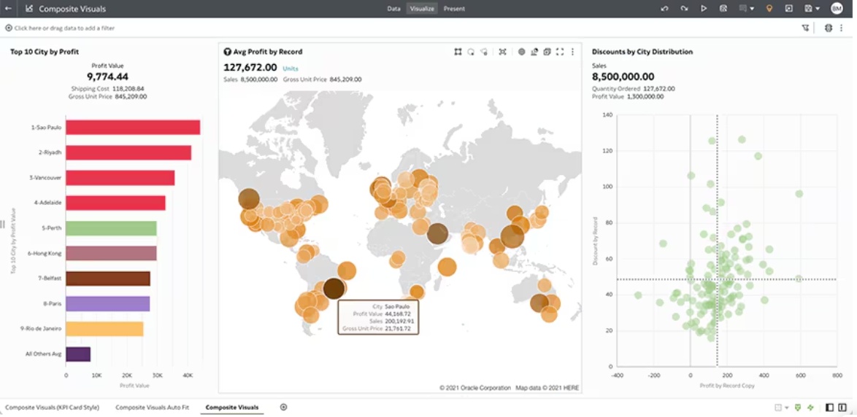The image size is (857, 417).
Task: Click the Discounts by City Distribution title
Action: pos(642,52)
